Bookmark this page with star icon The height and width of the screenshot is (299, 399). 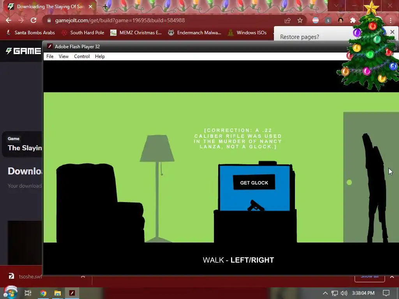click(300, 20)
